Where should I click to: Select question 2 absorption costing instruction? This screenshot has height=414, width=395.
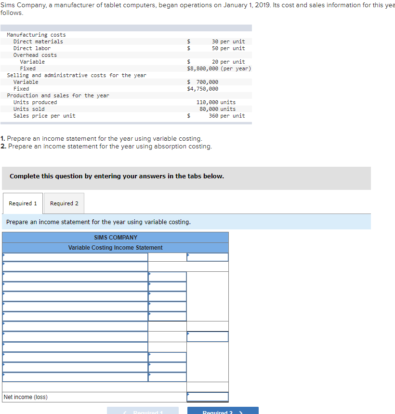[x=106, y=146]
